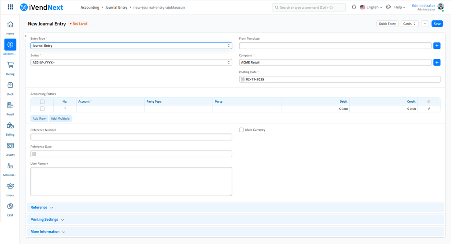Image resolution: width=451 pixels, height=244 pixels.
Task: Enable the Multi Currency checkbox
Action: pyautogui.click(x=241, y=130)
